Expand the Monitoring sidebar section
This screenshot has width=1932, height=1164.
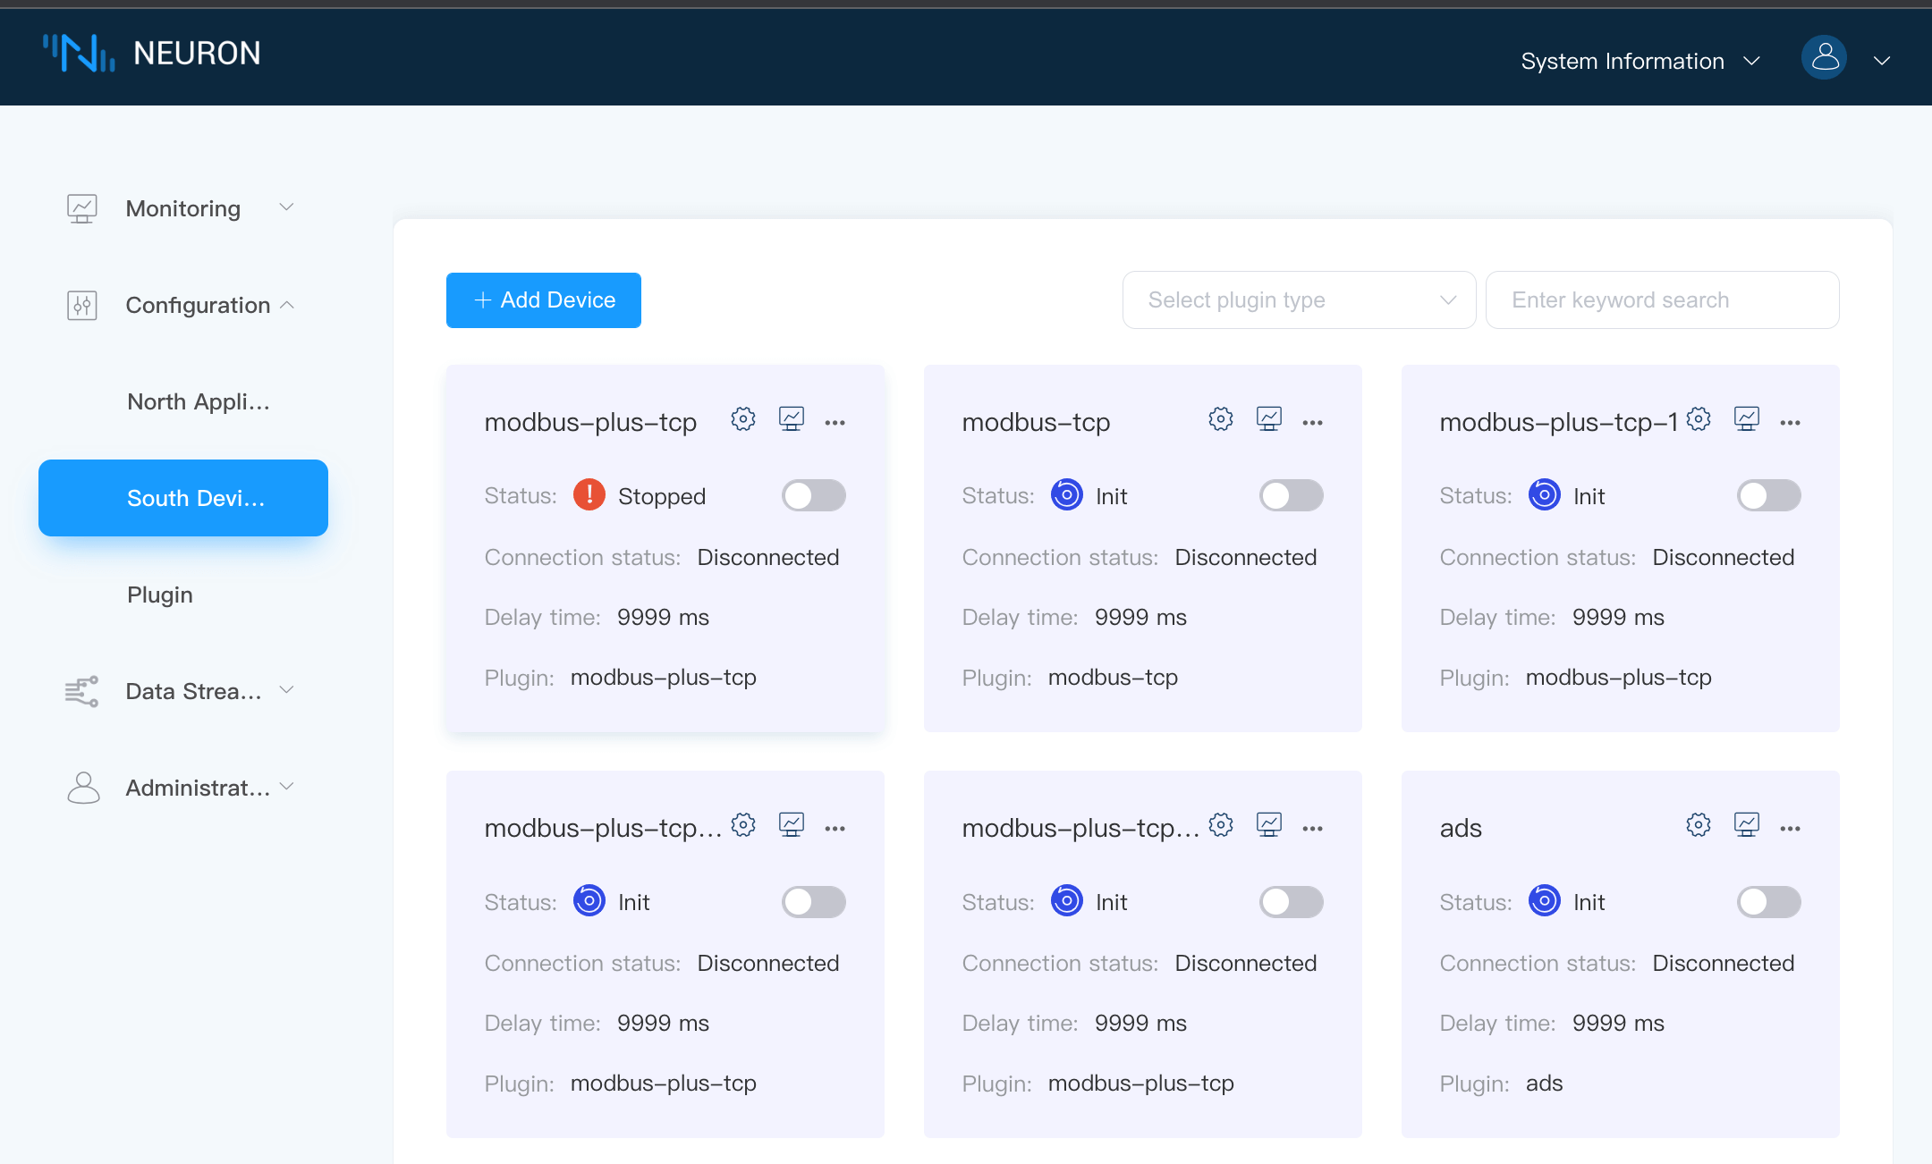pos(182,208)
